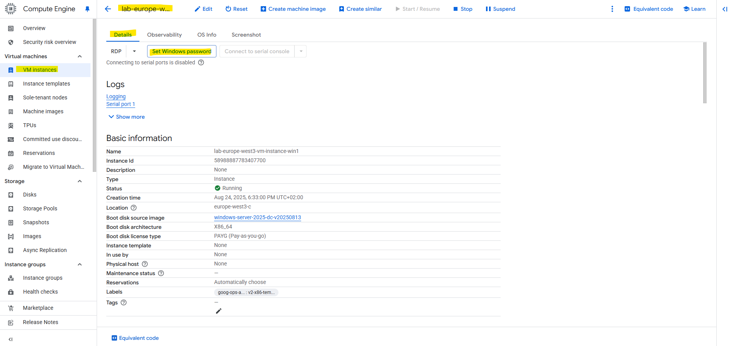Click the Marketplace cart icon

tap(11, 308)
